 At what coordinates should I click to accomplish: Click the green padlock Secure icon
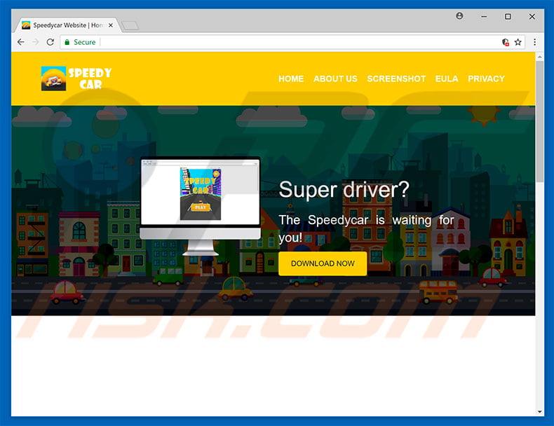pos(67,42)
